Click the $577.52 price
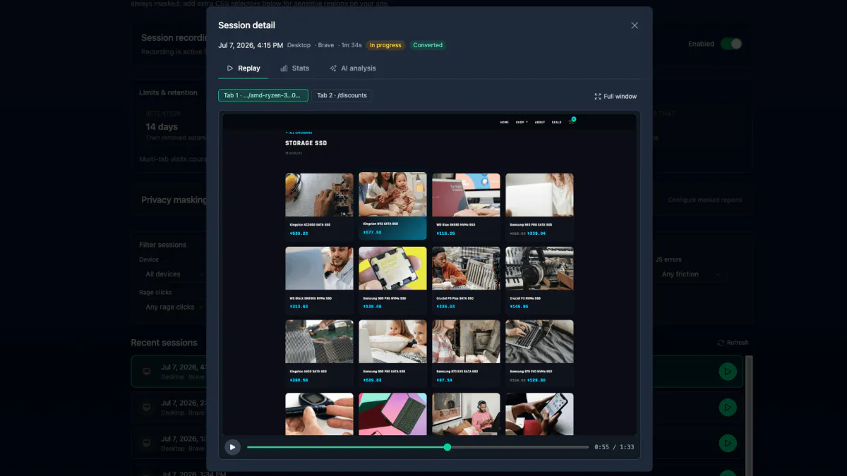The width and height of the screenshot is (847, 476). tap(372, 232)
